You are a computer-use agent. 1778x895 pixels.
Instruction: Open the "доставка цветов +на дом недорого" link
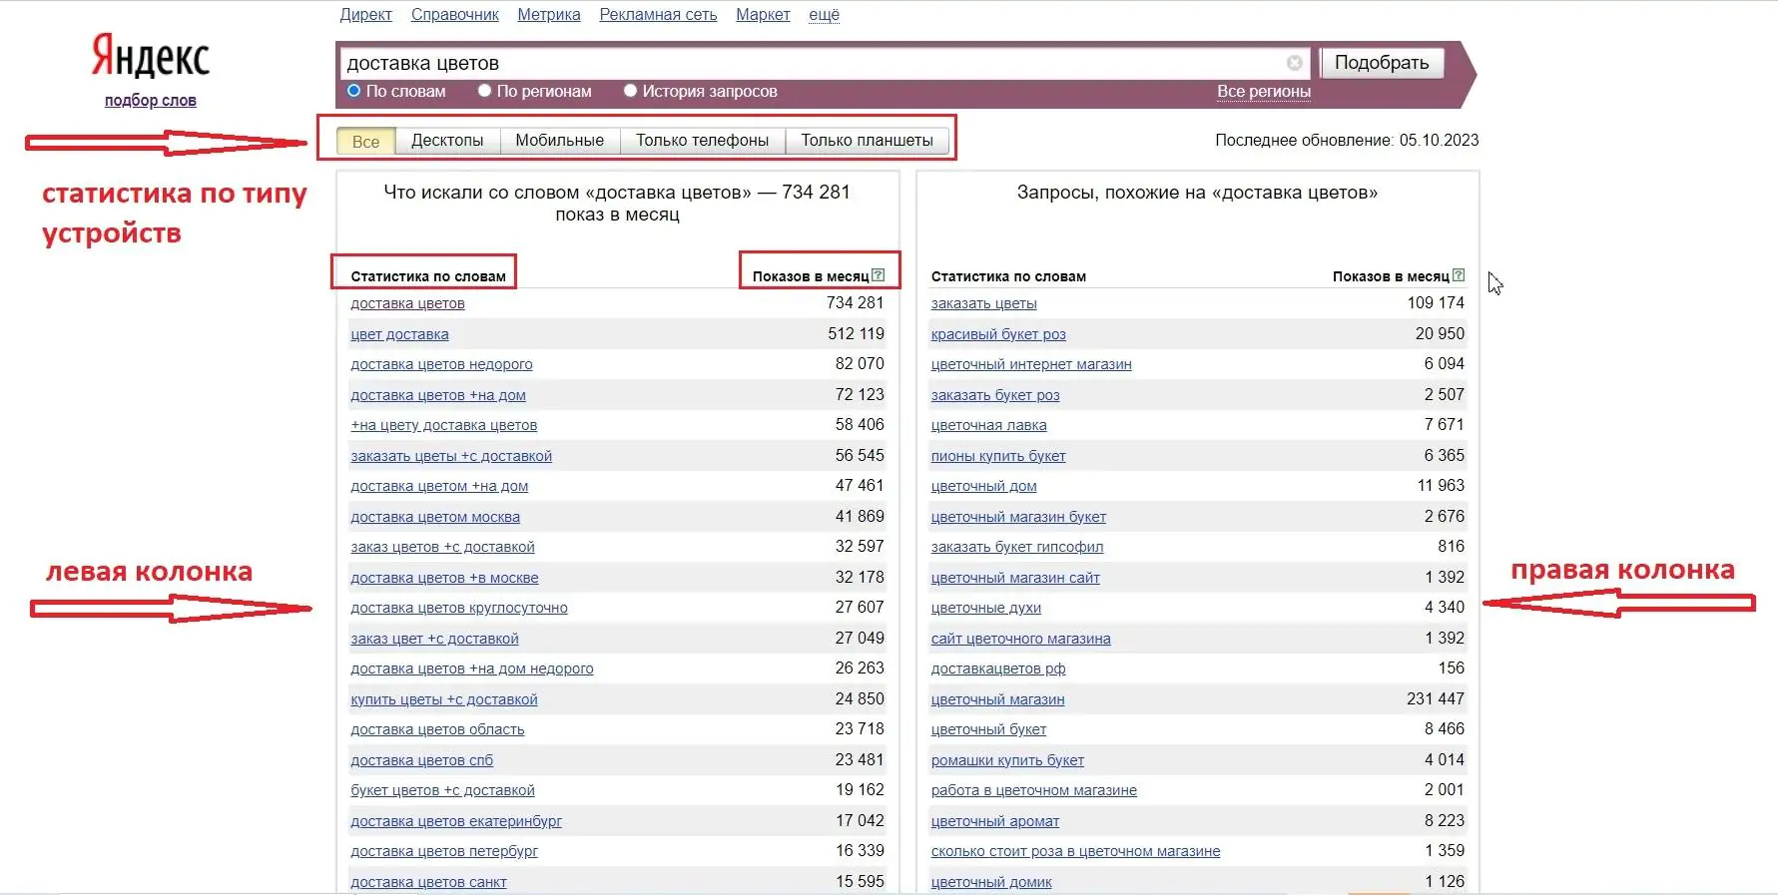(x=472, y=669)
